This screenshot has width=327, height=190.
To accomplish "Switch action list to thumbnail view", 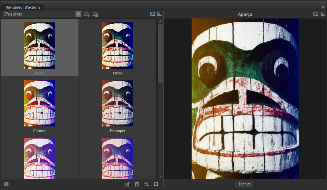I will 152,14.
